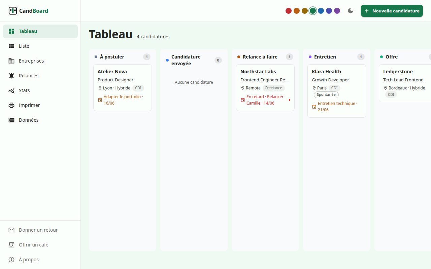Select the purple theme color

pos(337,11)
